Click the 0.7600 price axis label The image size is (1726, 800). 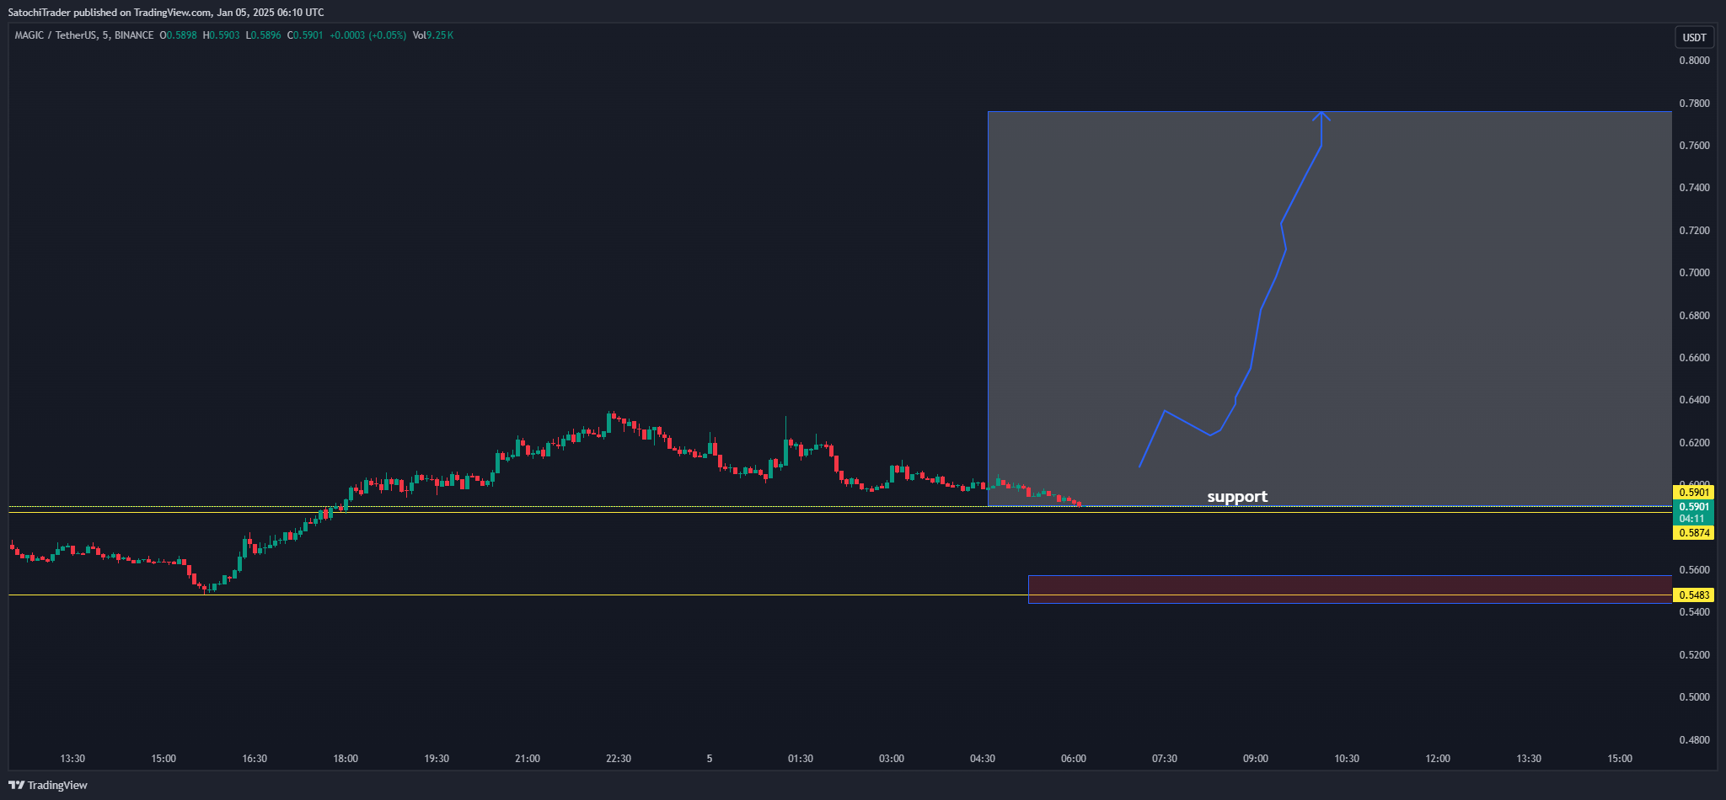coord(1694,146)
